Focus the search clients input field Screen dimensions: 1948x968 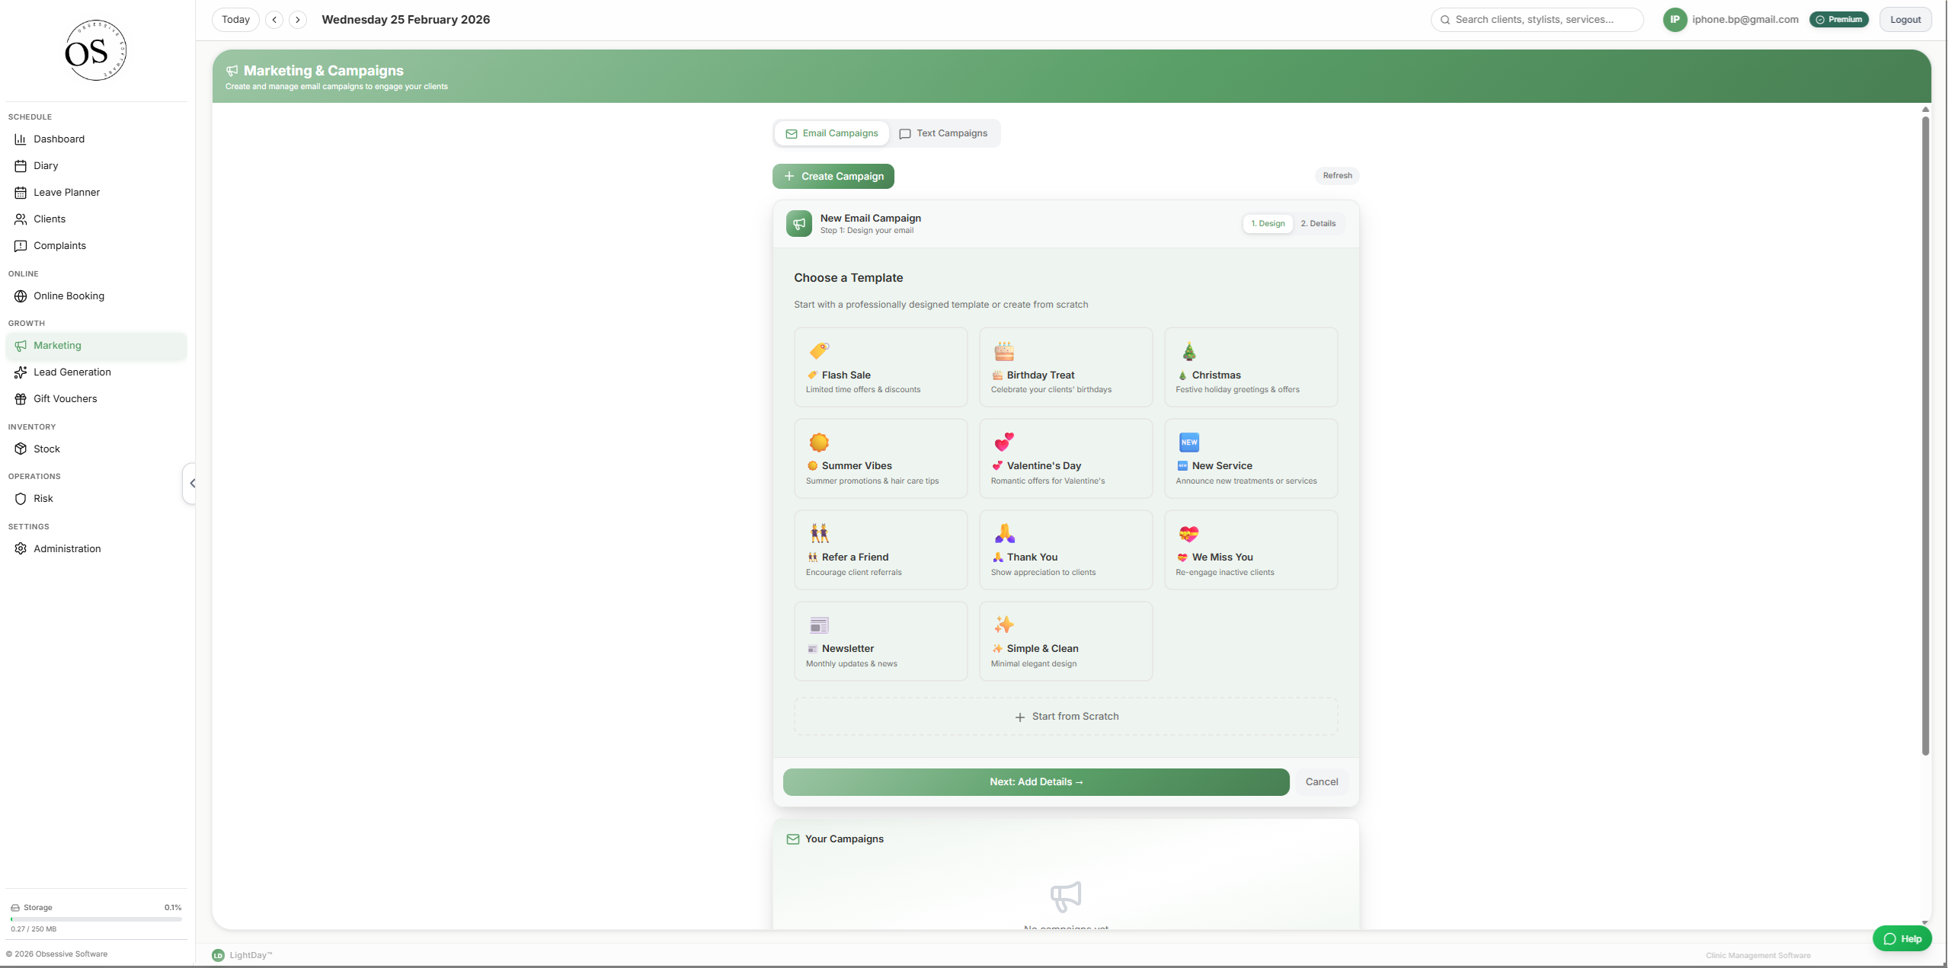(x=1537, y=20)
